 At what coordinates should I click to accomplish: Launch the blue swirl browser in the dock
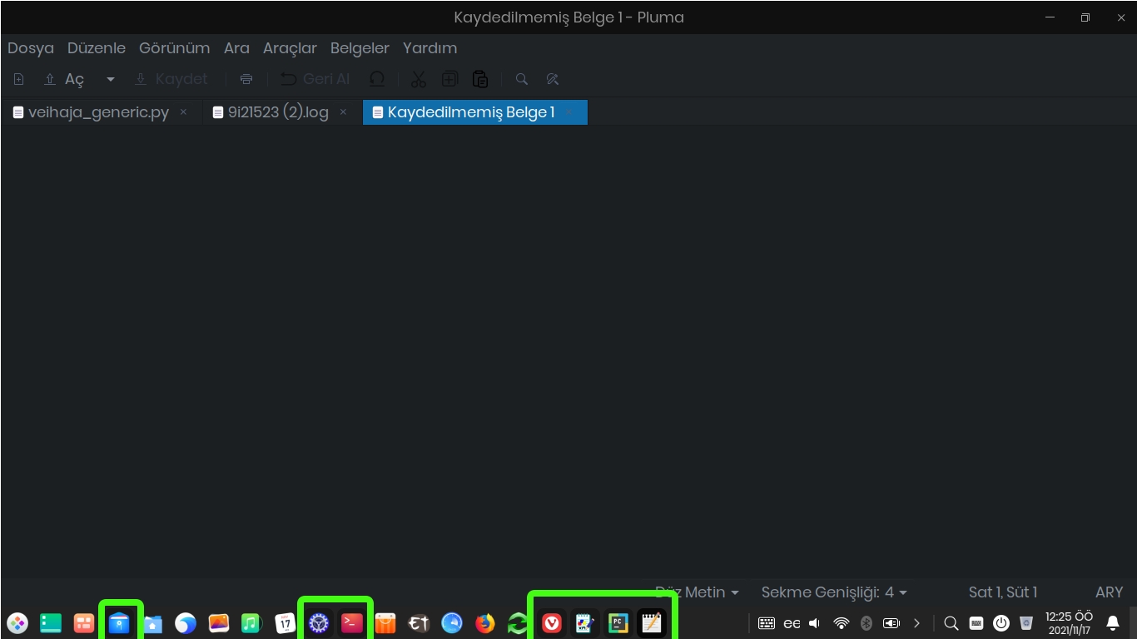click(x=186, y=622)
